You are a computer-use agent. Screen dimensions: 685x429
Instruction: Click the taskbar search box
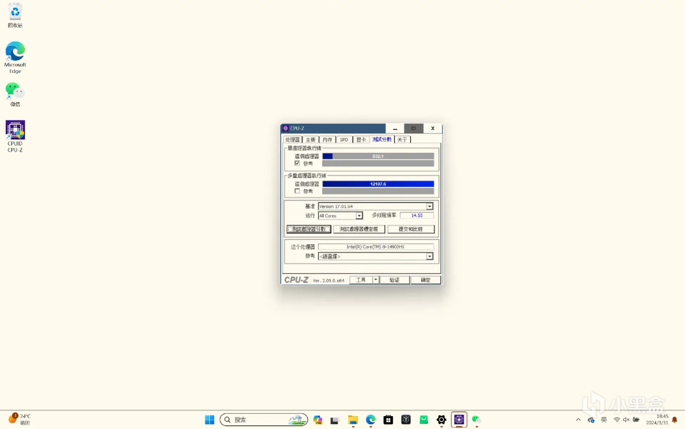(264, 420)
